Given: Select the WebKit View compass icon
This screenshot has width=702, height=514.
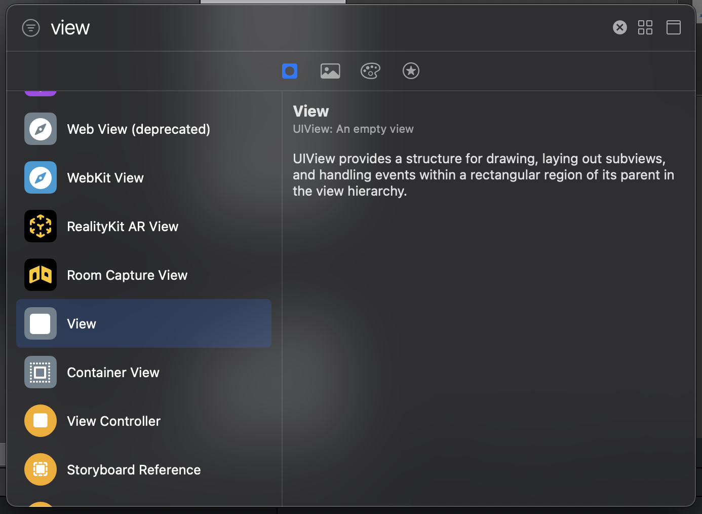Looking at the screenshot, I should point(41,177).
